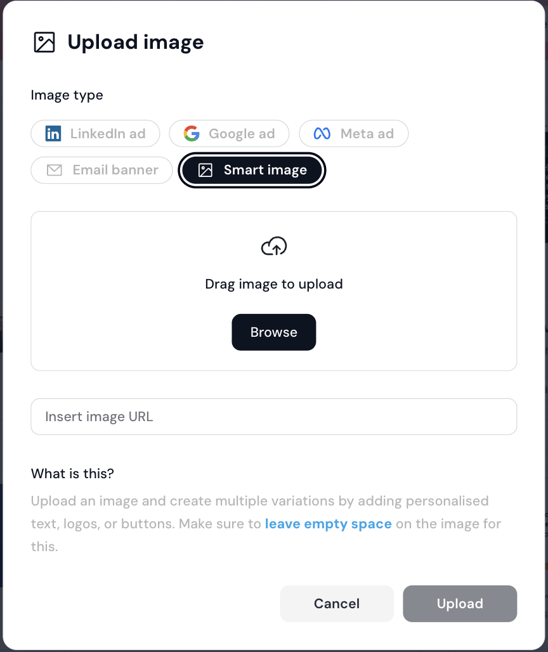
Task: Focus the Insert image URL field
Action: tap(274, 417)
